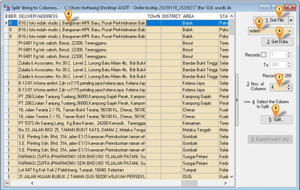This screenshot has width=300, height=190.
Task: Decrease the Nos. of Columns value
Action: point(288,89)
